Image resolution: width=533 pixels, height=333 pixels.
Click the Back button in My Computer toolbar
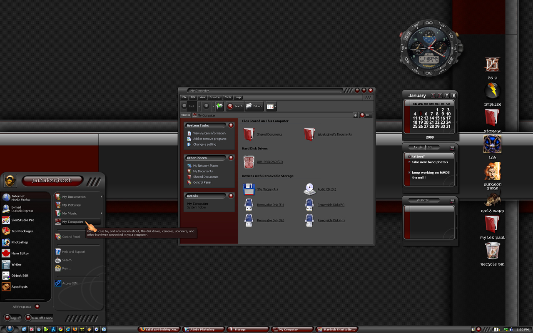(189, 106)
